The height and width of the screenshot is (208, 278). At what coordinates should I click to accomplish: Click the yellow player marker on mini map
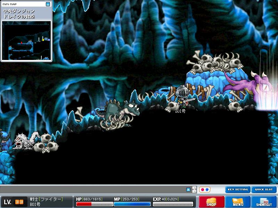coord(43,40)
